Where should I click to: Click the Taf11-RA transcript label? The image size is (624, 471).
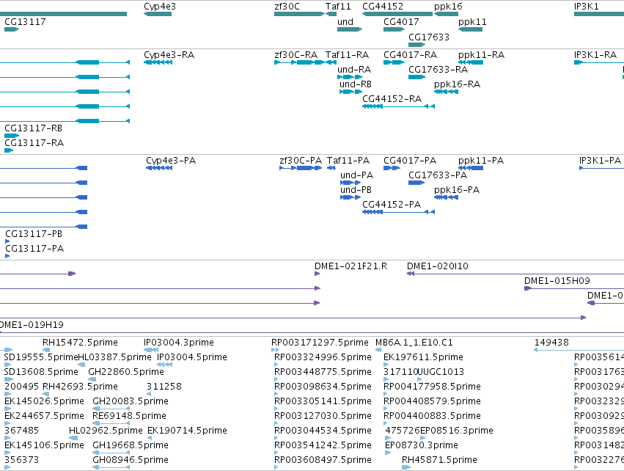(x=347, y=54)
